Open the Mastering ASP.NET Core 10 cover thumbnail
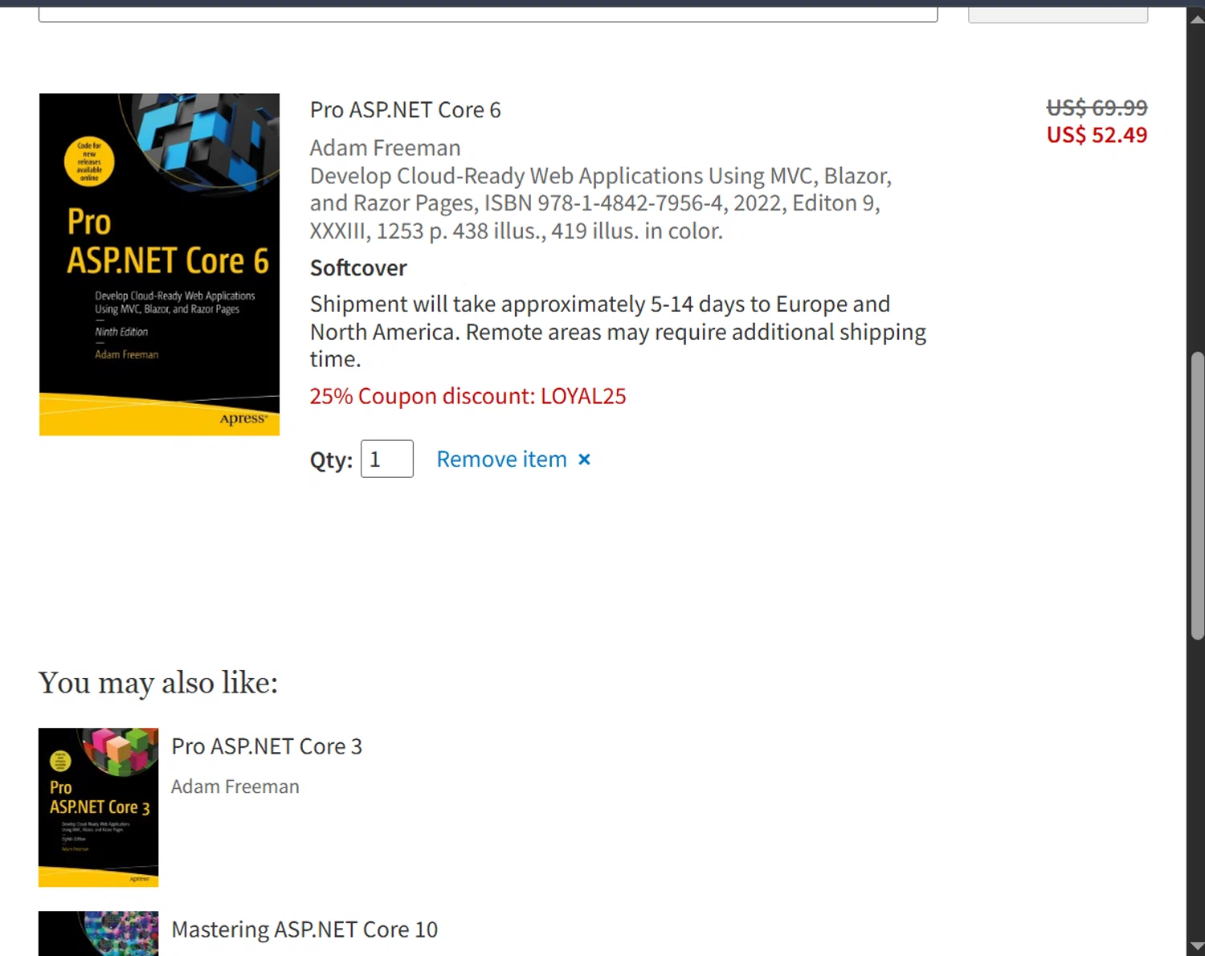Viewport: 1205px width, 956px height. tap(98, 934)
